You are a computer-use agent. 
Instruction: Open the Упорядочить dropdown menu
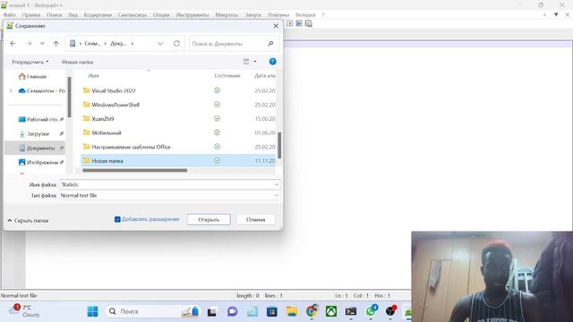point(30,62)
